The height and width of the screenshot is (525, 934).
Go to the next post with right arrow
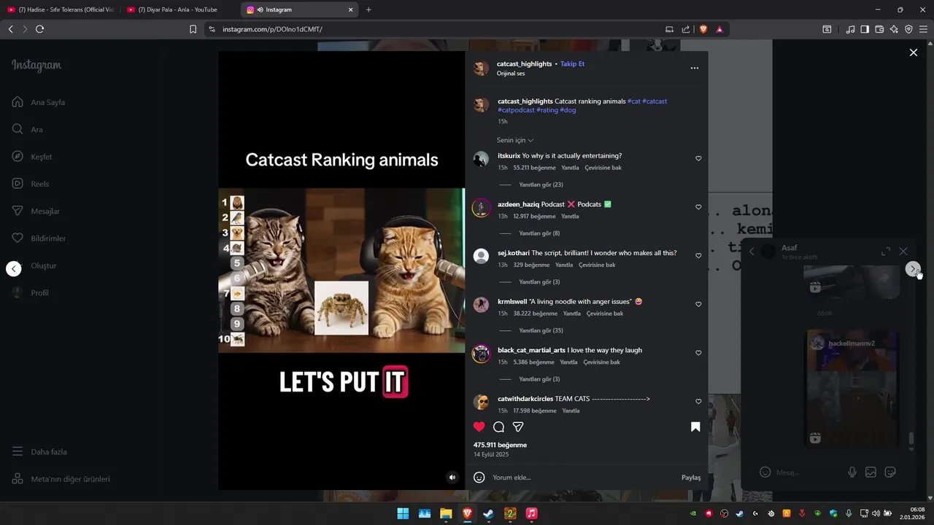pyautogui.click(x=912, y=269)
